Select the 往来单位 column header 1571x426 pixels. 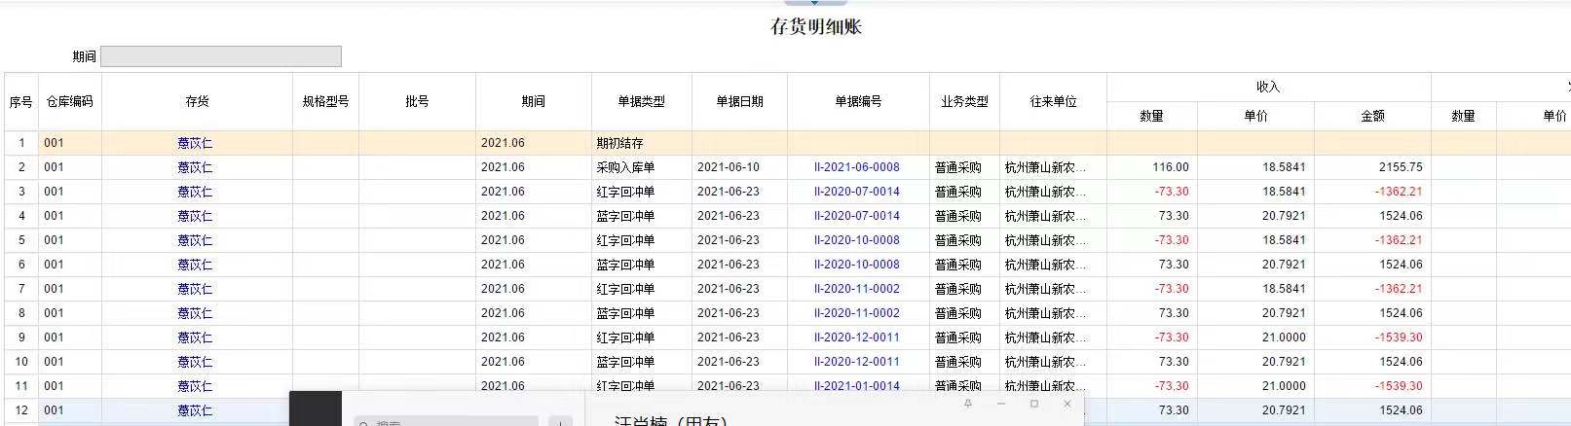point(1053,101)
